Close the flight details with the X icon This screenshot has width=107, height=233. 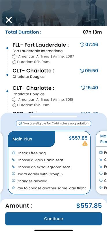pyautogui.click(x=9, y=20)
